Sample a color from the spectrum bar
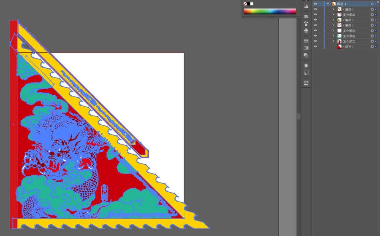The width and height of the screenshot is (380, 236). click(270, 11)
